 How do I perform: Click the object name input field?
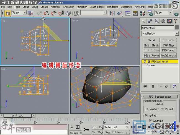(x=158, y=28)
